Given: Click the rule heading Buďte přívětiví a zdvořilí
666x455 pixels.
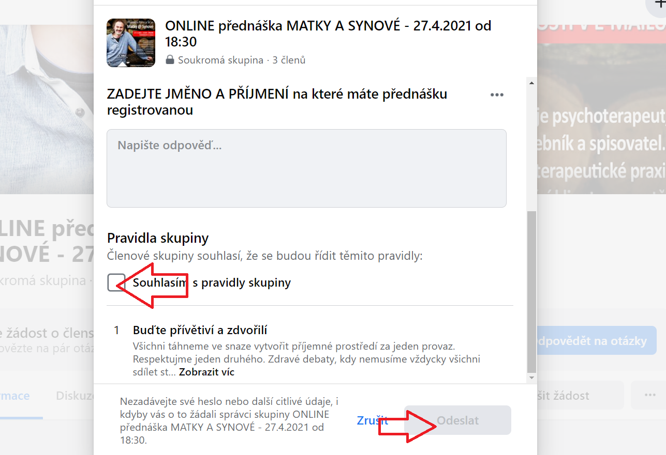Looking at the screenshot, I should (x=200, y=331).
